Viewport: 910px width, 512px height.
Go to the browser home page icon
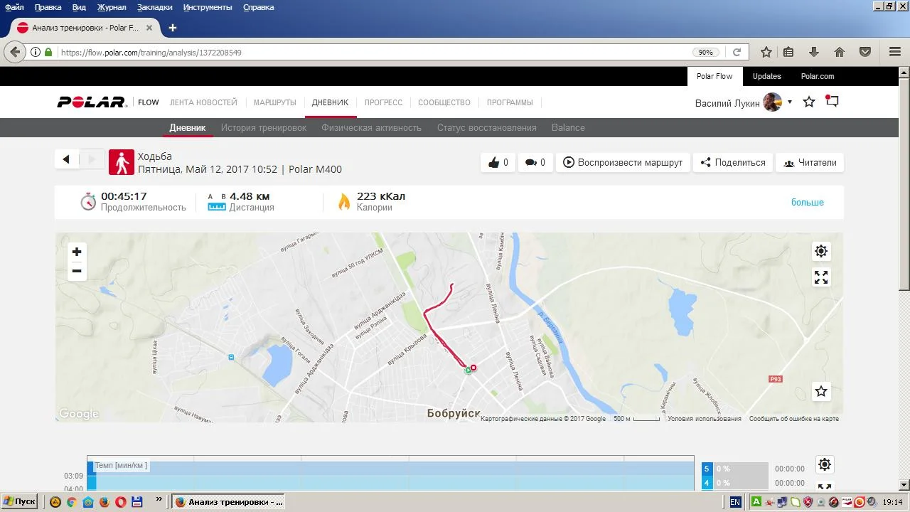click(840, 52)
